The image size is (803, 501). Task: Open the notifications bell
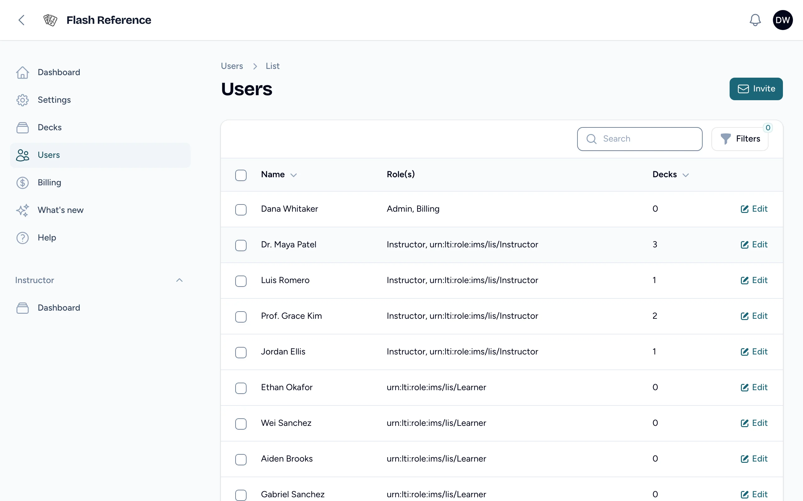(x=755, y=20)
